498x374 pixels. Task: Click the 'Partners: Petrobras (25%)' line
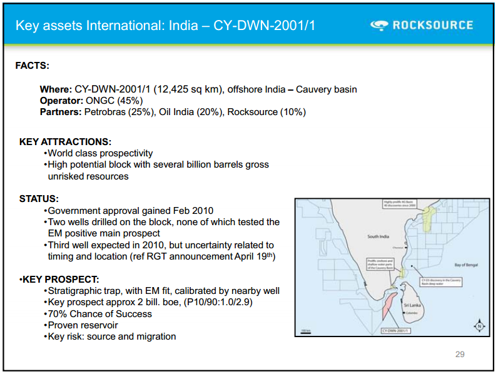pyautogui.click(x=173, y=112)
